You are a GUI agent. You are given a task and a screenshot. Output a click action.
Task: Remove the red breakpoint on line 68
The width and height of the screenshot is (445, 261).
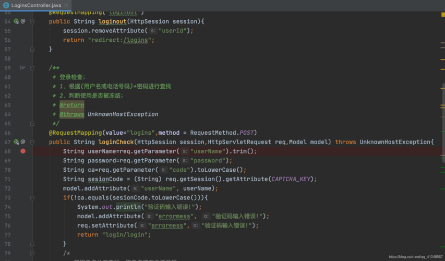pyautogui.click(x=23, y=151)
